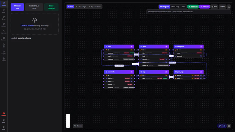
Task: Select the Upload File tab
Action: pyautogui.click(x=17, y=7)
